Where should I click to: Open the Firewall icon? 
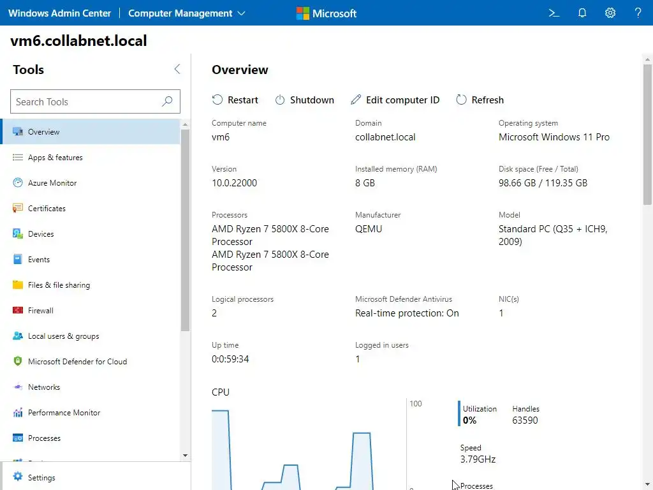pyautogui.click(x=17, y=310)
